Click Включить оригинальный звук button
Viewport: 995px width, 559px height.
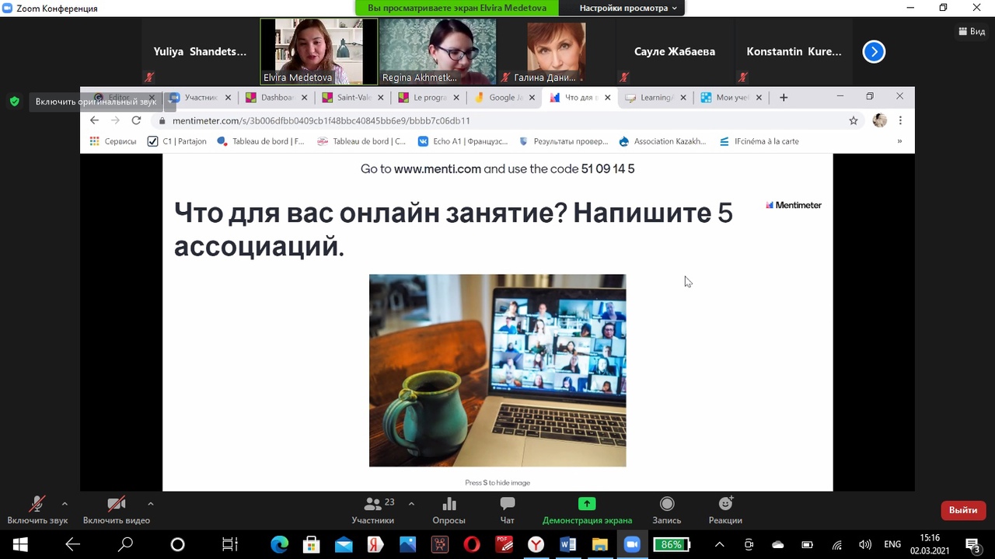pos(96,102)
